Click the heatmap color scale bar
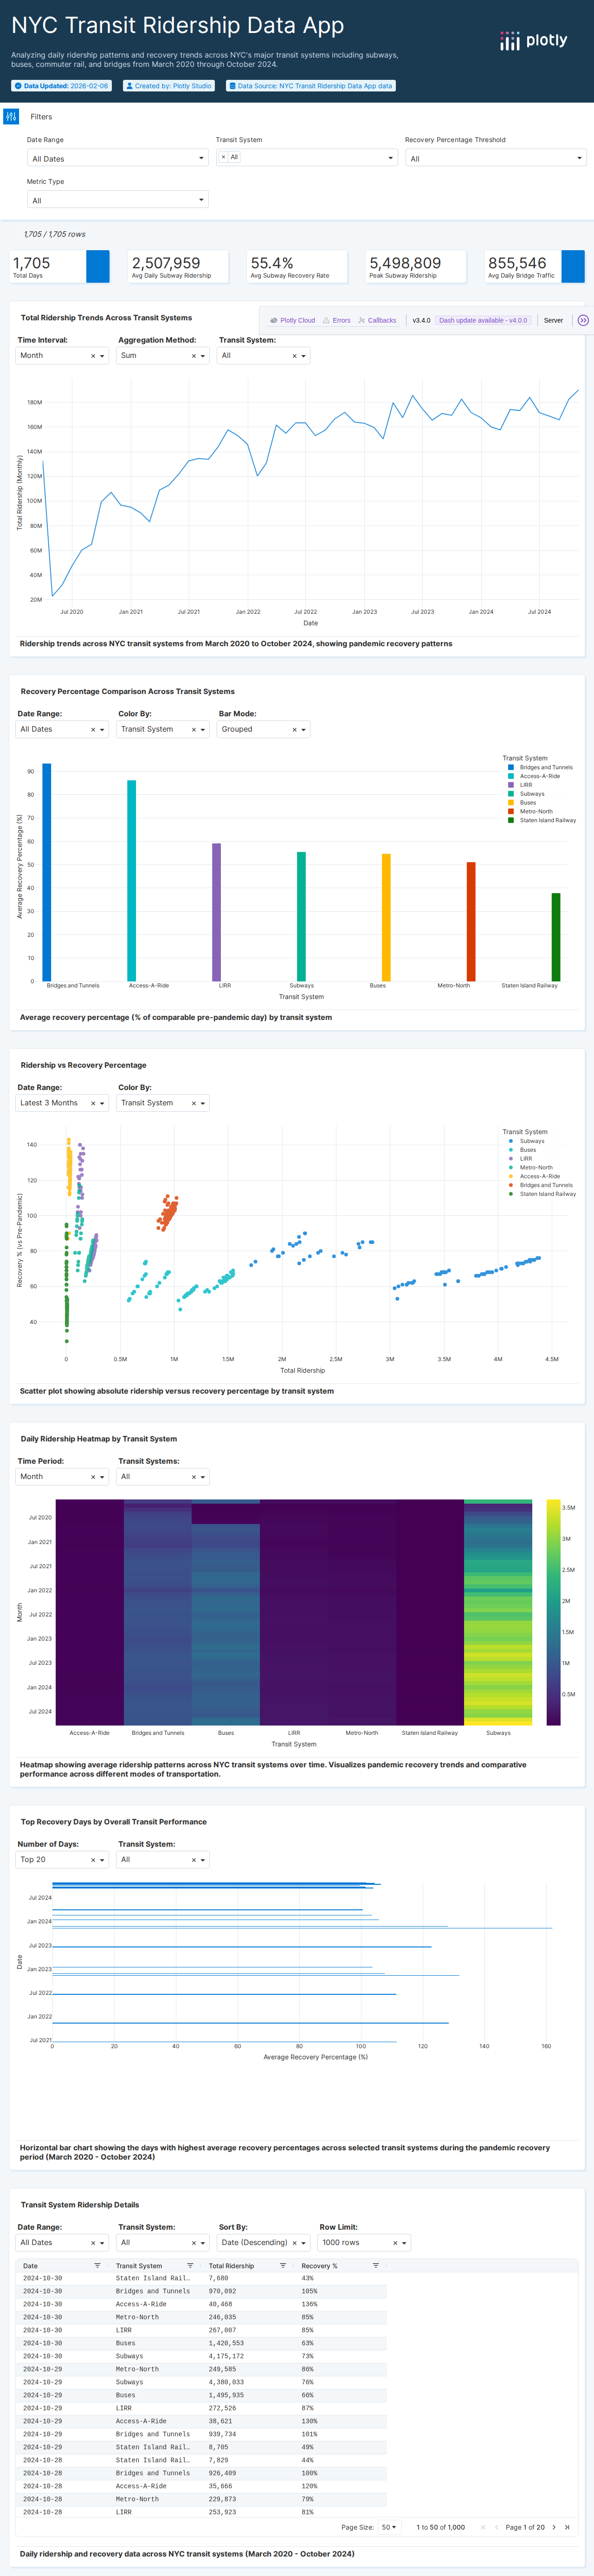594x2576 pixels. (x=553, y=1612)
